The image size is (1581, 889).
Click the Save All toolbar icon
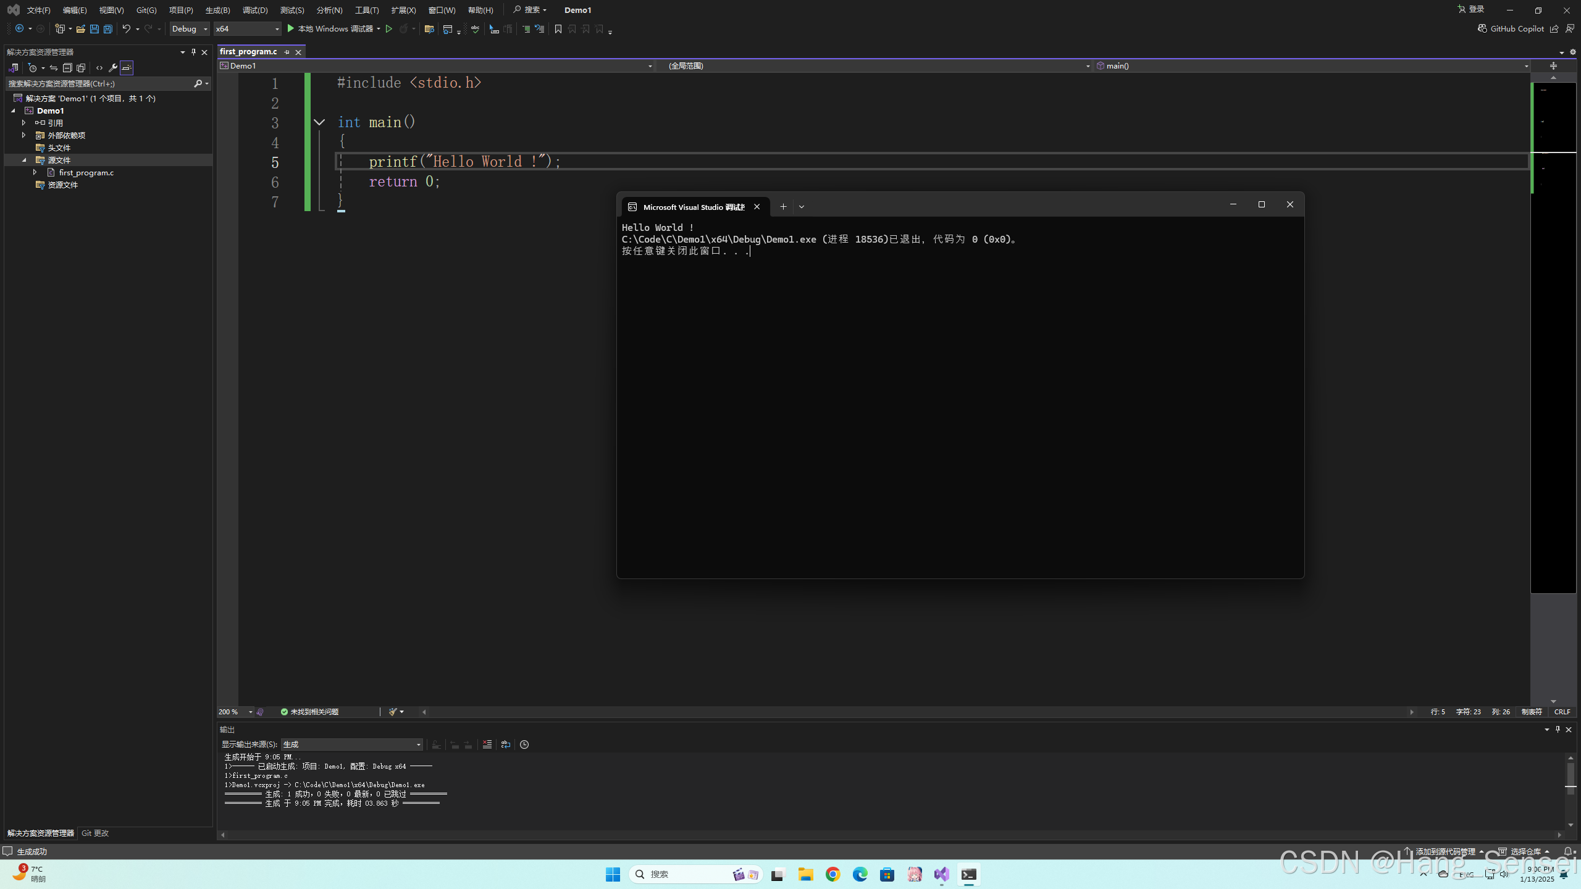[108, 29]
